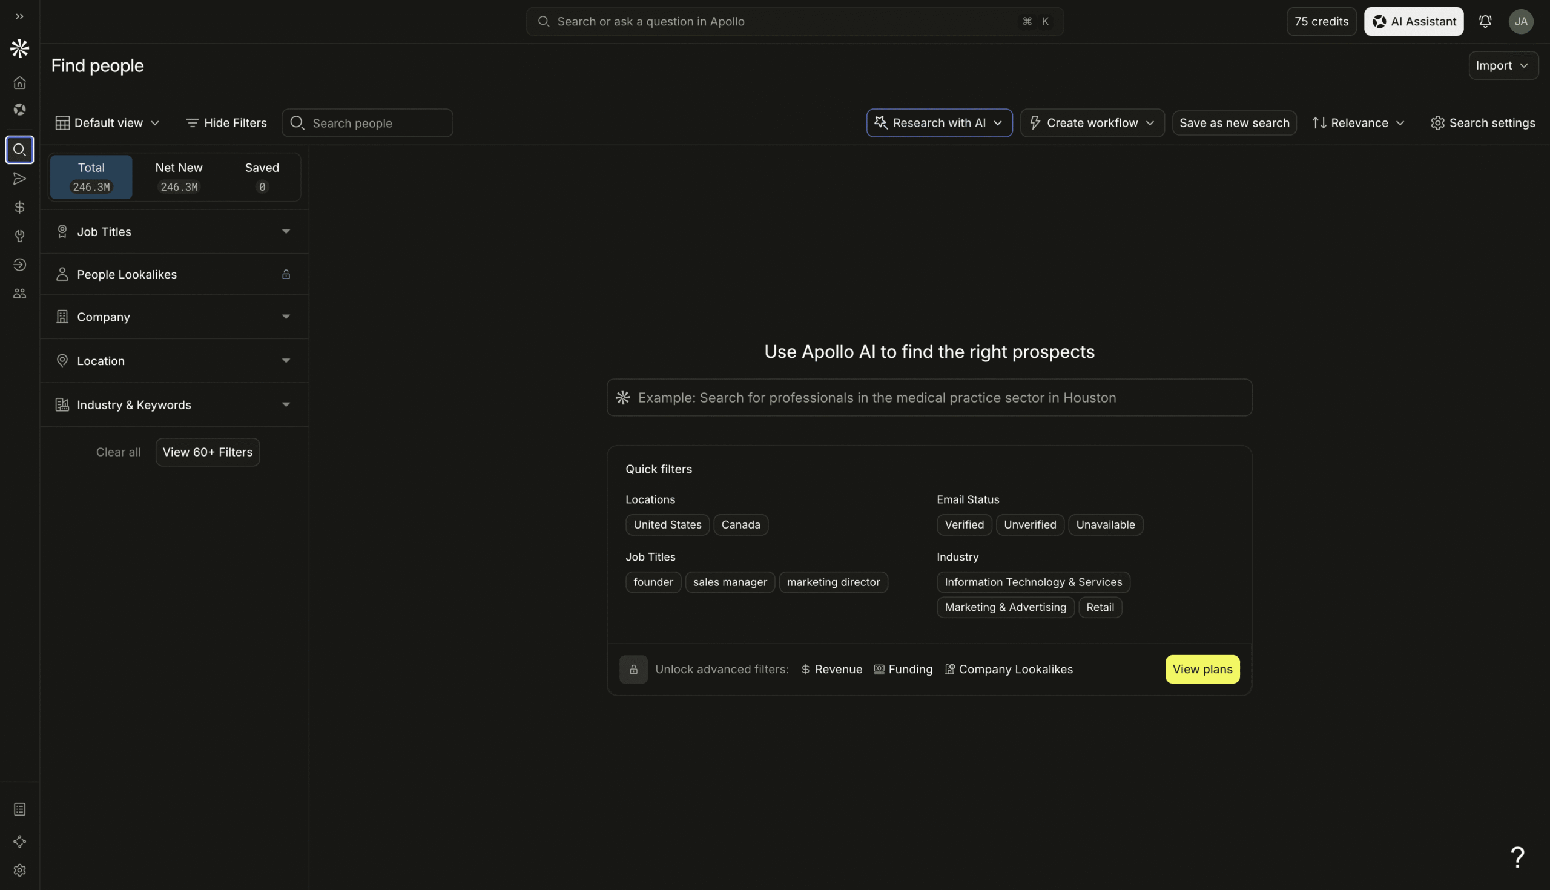This screenshot has height=890, width=1550.
Task: Click Clear all filters
Action: (118, 452)
